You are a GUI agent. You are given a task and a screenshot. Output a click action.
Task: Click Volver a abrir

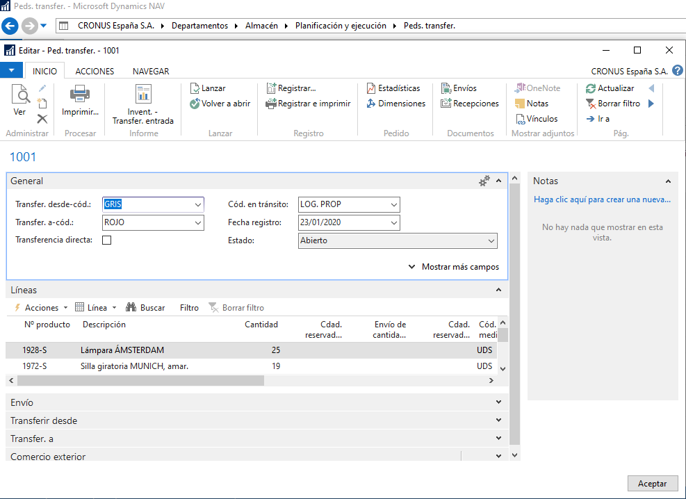point(220,104)
